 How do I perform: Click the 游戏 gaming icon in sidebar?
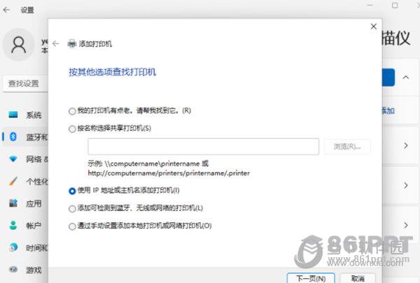point(13,270)
